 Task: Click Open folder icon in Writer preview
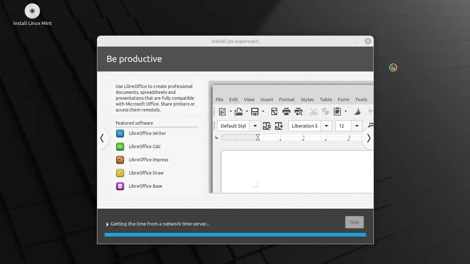click(239, 111)
